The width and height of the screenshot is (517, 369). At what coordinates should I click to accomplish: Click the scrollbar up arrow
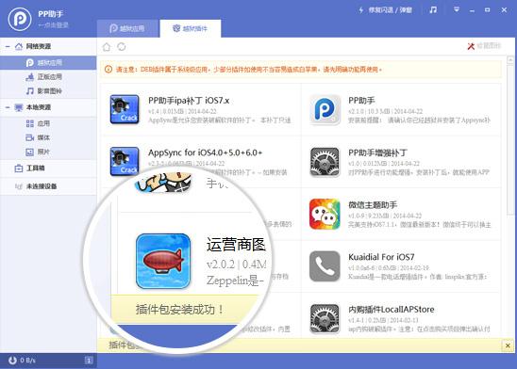point(510,59)
